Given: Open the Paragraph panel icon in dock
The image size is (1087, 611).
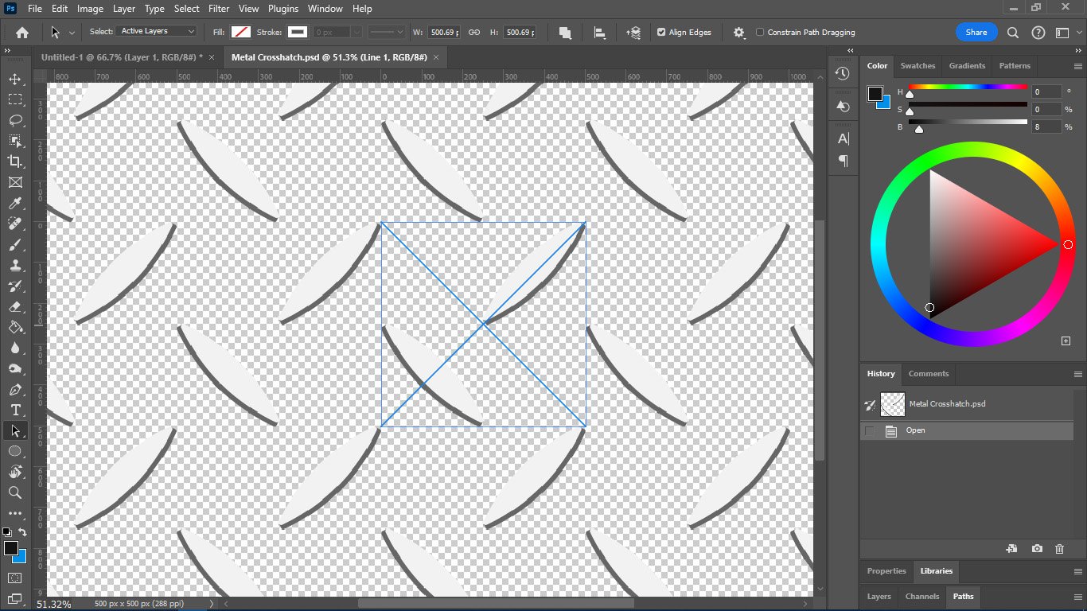Looking at the screenshot, I should tap(843, 161).
